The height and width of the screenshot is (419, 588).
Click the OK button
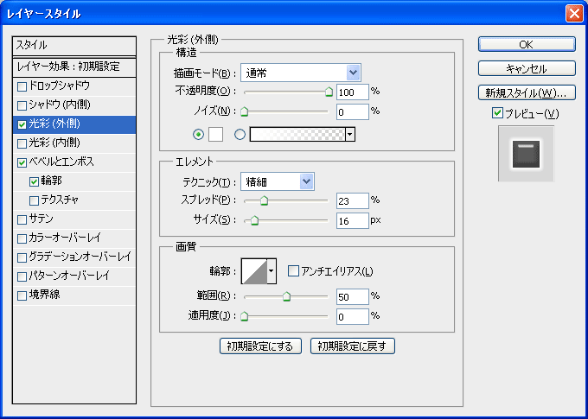click(x=527, y=44)
